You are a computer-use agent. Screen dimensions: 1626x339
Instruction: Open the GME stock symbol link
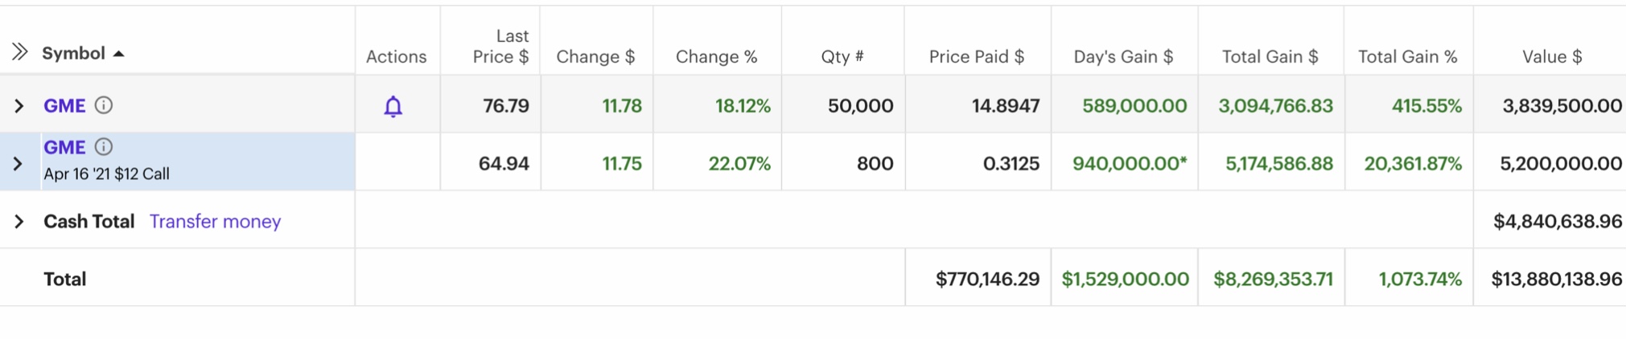64,105
